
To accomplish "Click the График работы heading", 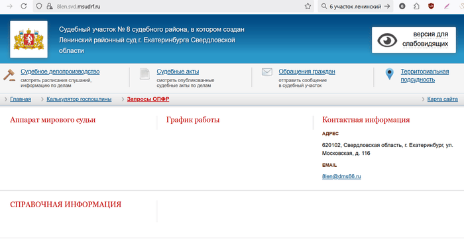I will [193, 120].
